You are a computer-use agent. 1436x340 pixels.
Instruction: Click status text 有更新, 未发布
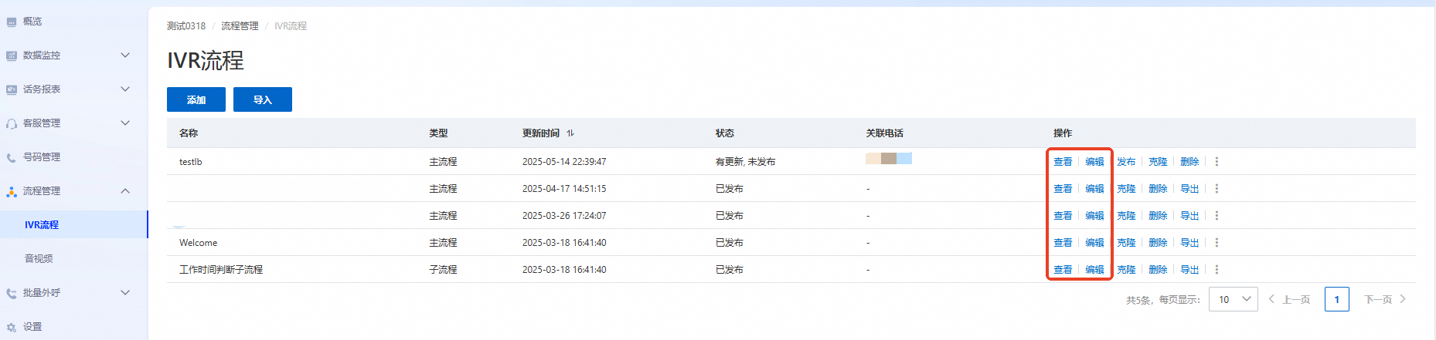tap(745, 162)
